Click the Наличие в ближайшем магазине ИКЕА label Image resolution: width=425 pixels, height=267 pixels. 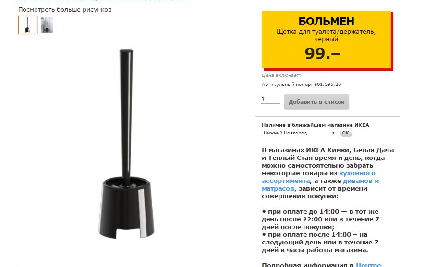click(315, 125)
